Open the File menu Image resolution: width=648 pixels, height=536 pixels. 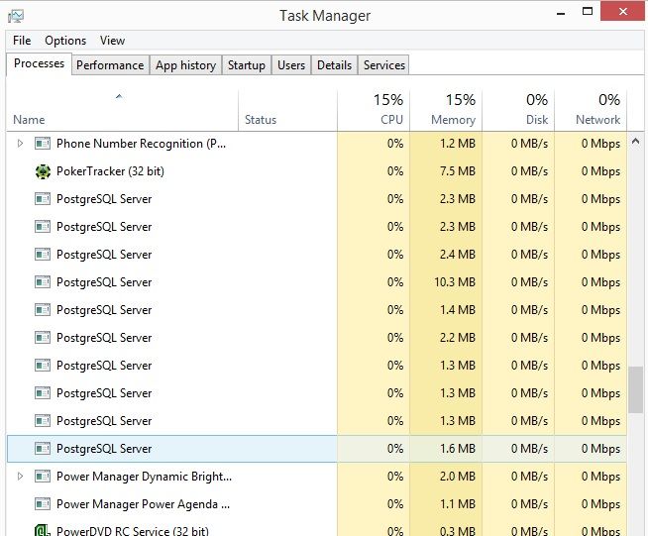[22, 41]
